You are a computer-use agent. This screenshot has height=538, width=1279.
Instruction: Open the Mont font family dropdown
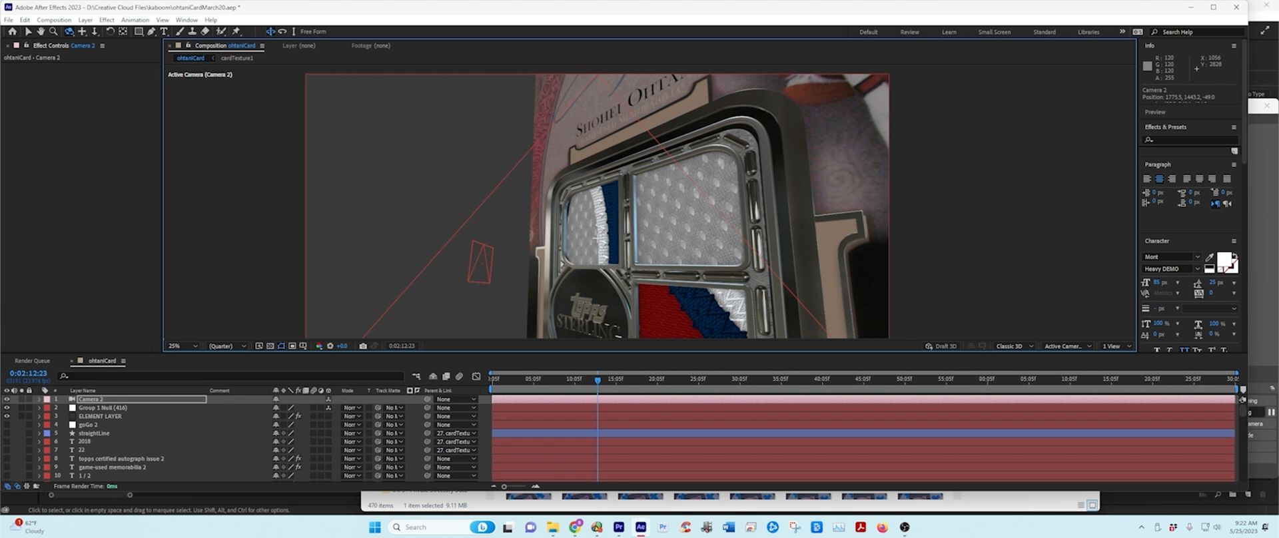pos(1172,257)
